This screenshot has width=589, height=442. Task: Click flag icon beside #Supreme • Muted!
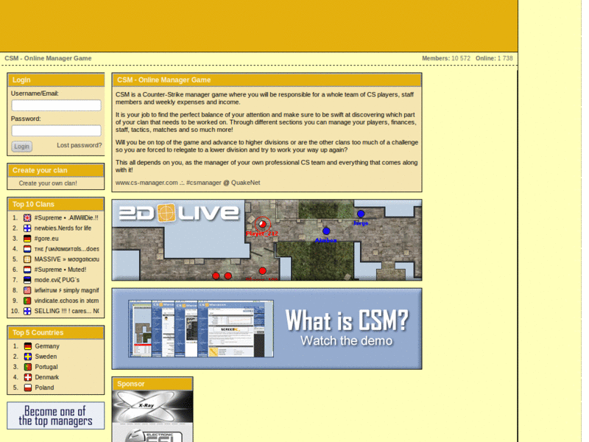[27, 270]
